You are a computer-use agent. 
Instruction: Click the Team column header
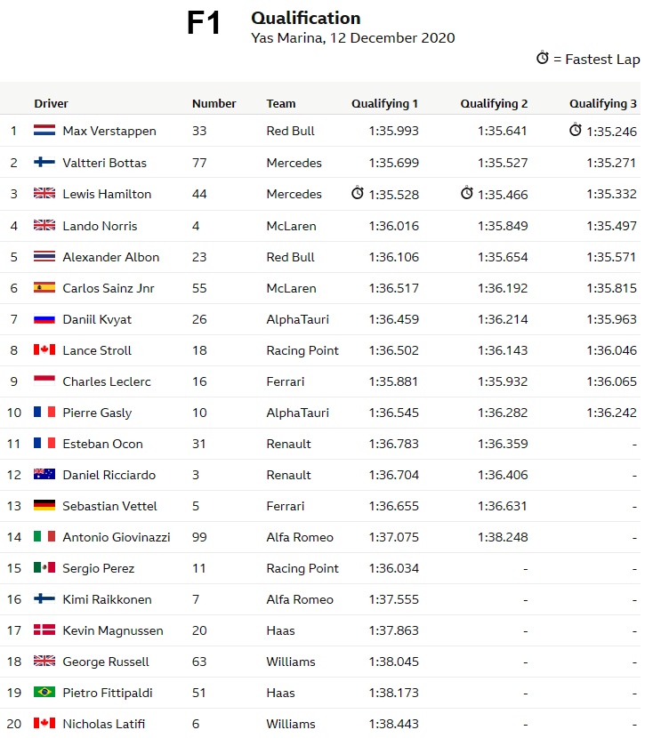(281, 104)
